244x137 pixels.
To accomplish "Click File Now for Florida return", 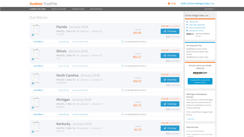I will pyautogui.click(x=170, y=31).
